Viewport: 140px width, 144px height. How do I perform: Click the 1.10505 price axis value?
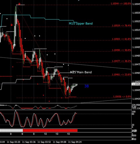(136, 39)
